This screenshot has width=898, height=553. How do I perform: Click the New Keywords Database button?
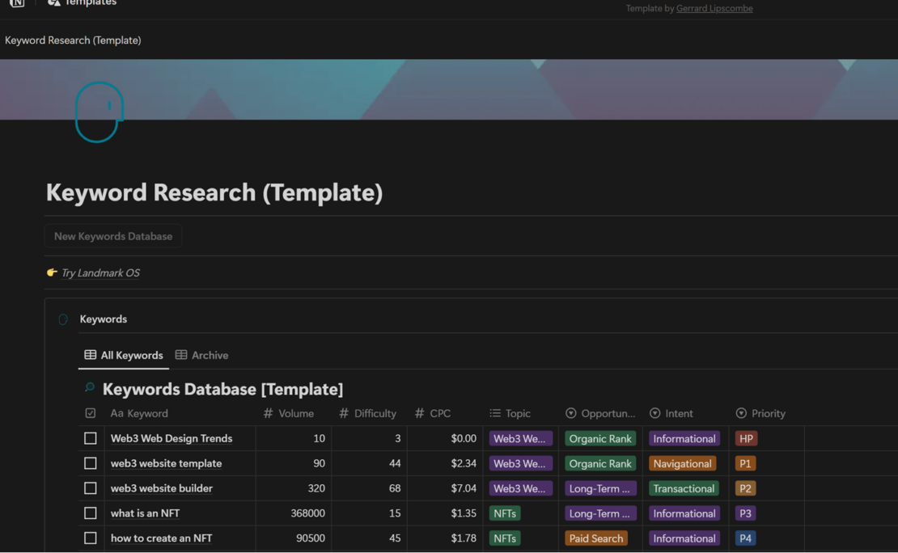(x=112, y=236)
